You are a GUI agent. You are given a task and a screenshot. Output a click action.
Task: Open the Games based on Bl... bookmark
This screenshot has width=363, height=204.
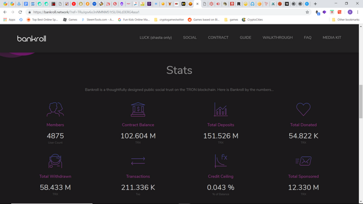point(204,20)
